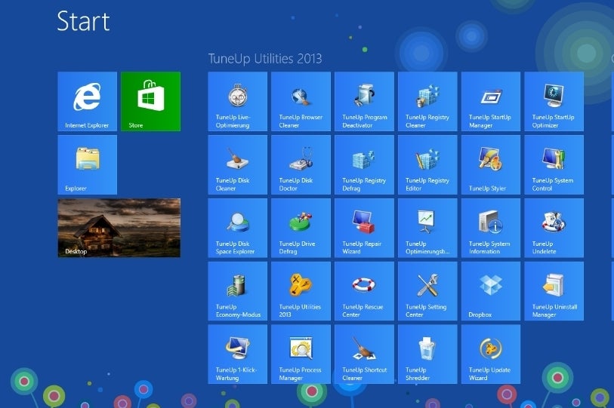
Task: Launch the Dropbox tile
Action: pyautogui.click(x=491, y=291)
